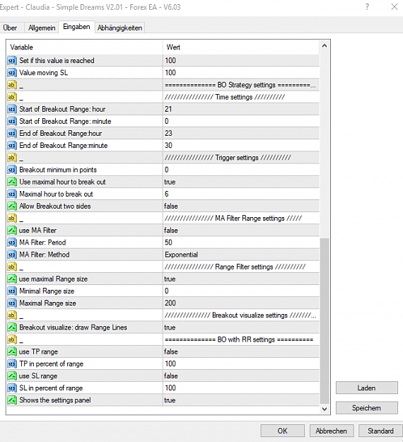Viewport: 403px width, 442px height.
Task: Click the help question mark in the title bar
Action: 367,7
